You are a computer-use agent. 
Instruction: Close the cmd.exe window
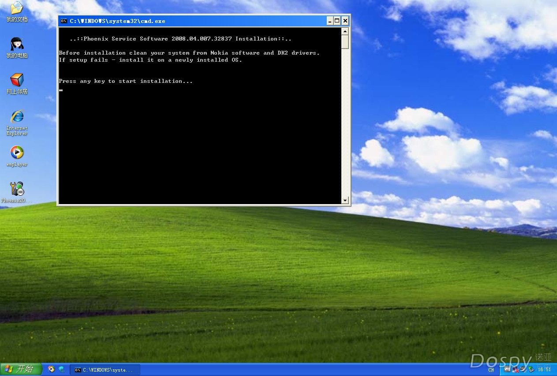(x=345, y=21)
